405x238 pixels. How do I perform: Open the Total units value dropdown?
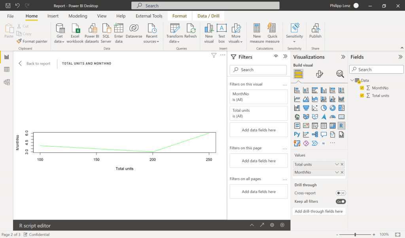click(337, 164)
